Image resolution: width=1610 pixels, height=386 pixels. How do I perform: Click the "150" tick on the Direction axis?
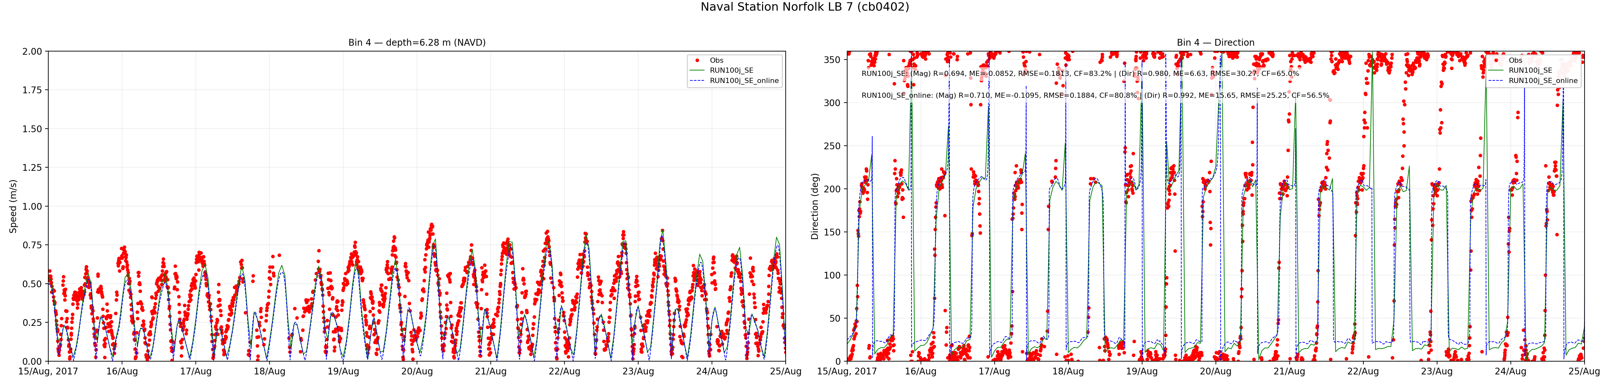coord(833,232)
